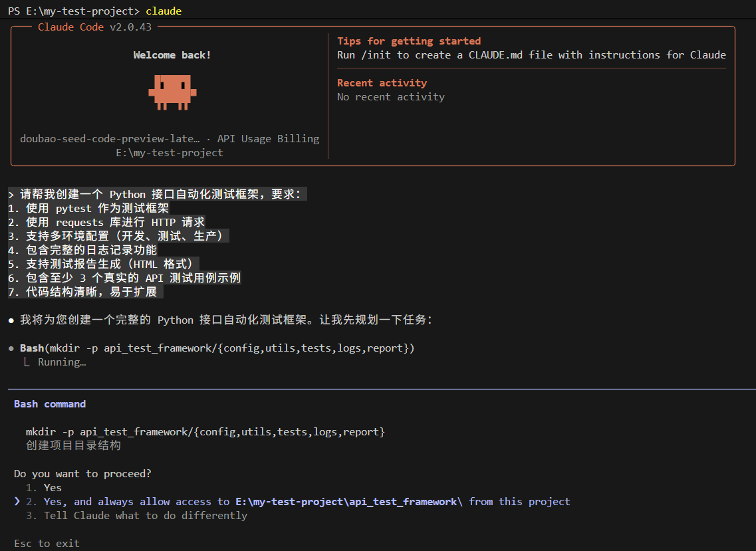Click the Claude pixel mascot icon
Image resolution: width=756 pixels, height=551 pixels.
172,92
